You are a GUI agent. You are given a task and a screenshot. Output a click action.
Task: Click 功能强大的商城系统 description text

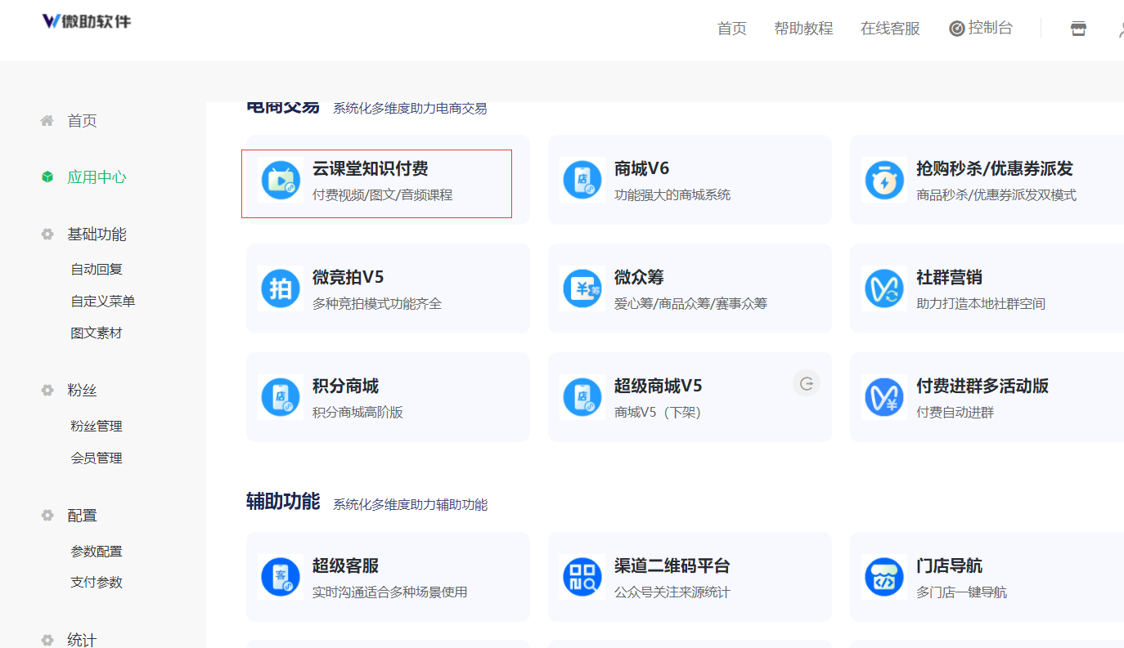[x=672, y=195]
